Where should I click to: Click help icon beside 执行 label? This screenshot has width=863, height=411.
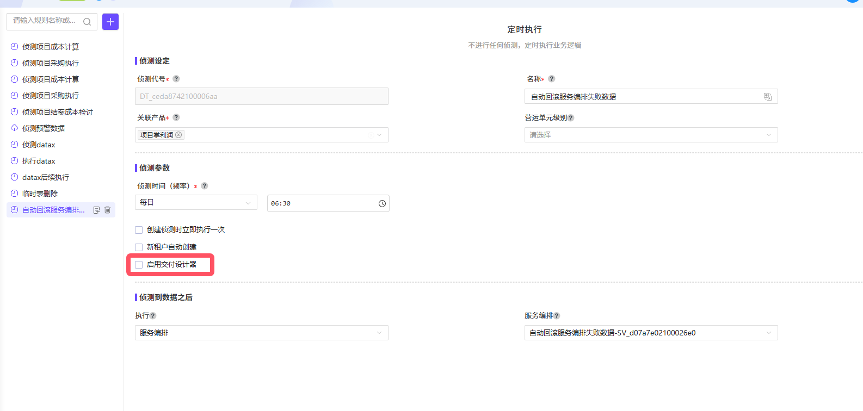[153, 316]
